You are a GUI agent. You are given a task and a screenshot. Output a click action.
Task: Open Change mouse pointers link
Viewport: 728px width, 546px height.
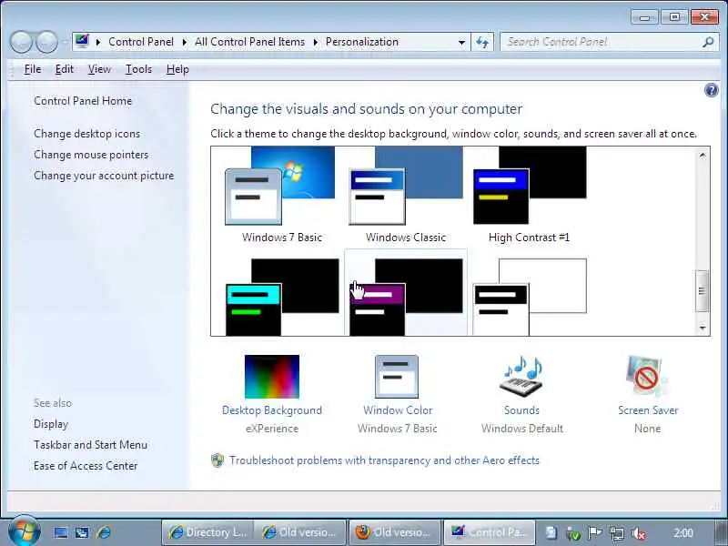[x=91, y=155]
